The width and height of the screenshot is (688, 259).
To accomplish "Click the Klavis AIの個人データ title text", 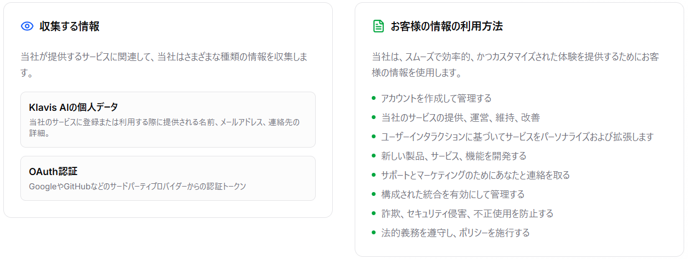I will tap(74, 107).
